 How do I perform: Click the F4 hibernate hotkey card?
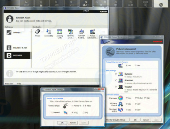(71, 3)
